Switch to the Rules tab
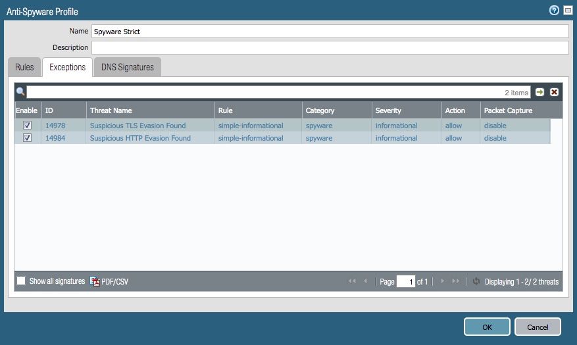The width and height of the screenshot is (577, 345). (x=24, y=67)
